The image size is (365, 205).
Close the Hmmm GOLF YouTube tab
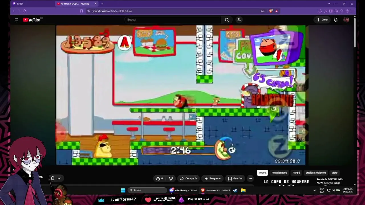96,4
